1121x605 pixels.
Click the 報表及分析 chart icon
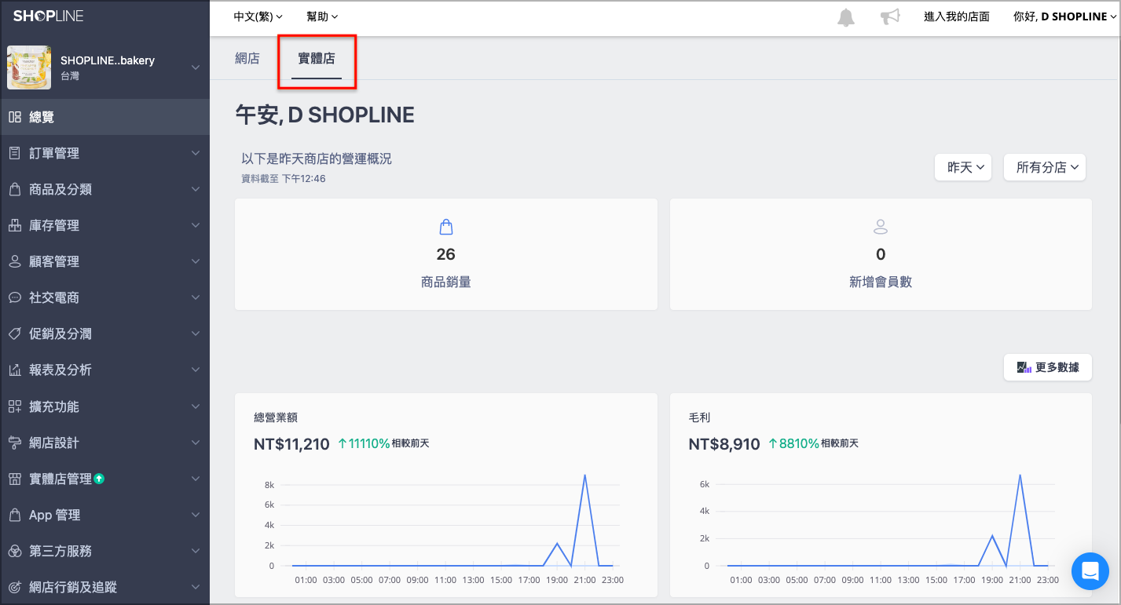(14, 370)
